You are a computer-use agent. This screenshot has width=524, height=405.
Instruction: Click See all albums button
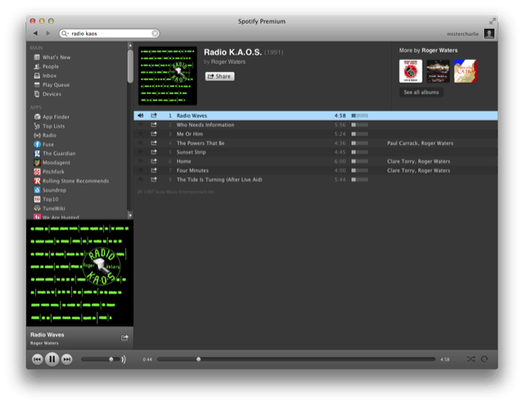[421, 93]
